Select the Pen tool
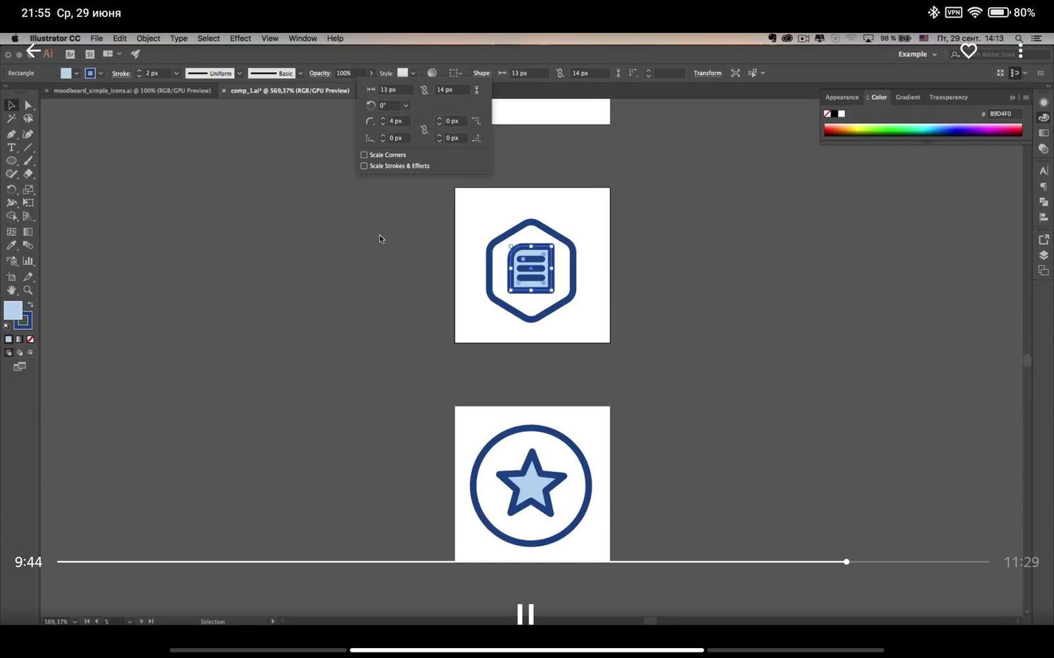Image resolution: width=1054 pixels, height=658 pixels. click(x=11, y=134)
